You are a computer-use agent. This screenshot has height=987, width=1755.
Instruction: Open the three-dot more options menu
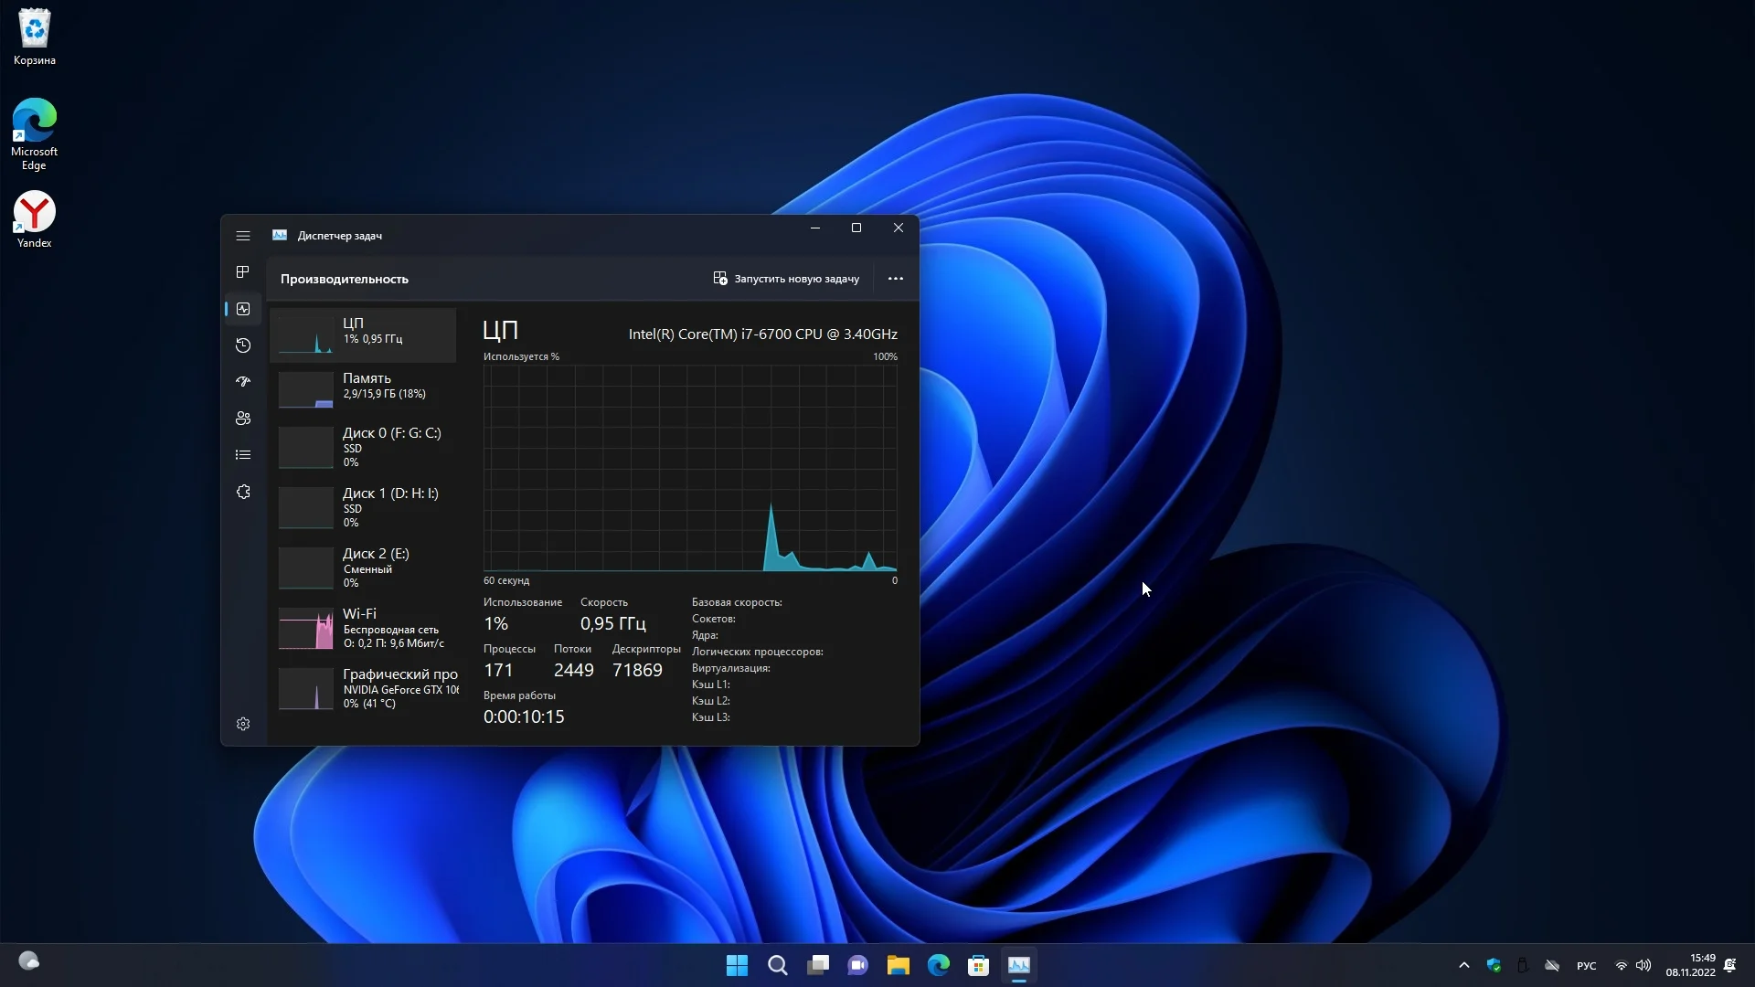click(895, 279)
